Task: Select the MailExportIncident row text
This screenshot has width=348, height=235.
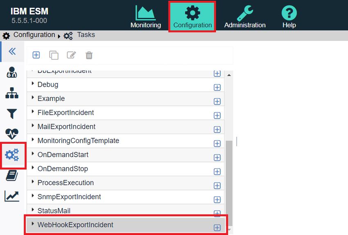Action: (x=66, y=126)
